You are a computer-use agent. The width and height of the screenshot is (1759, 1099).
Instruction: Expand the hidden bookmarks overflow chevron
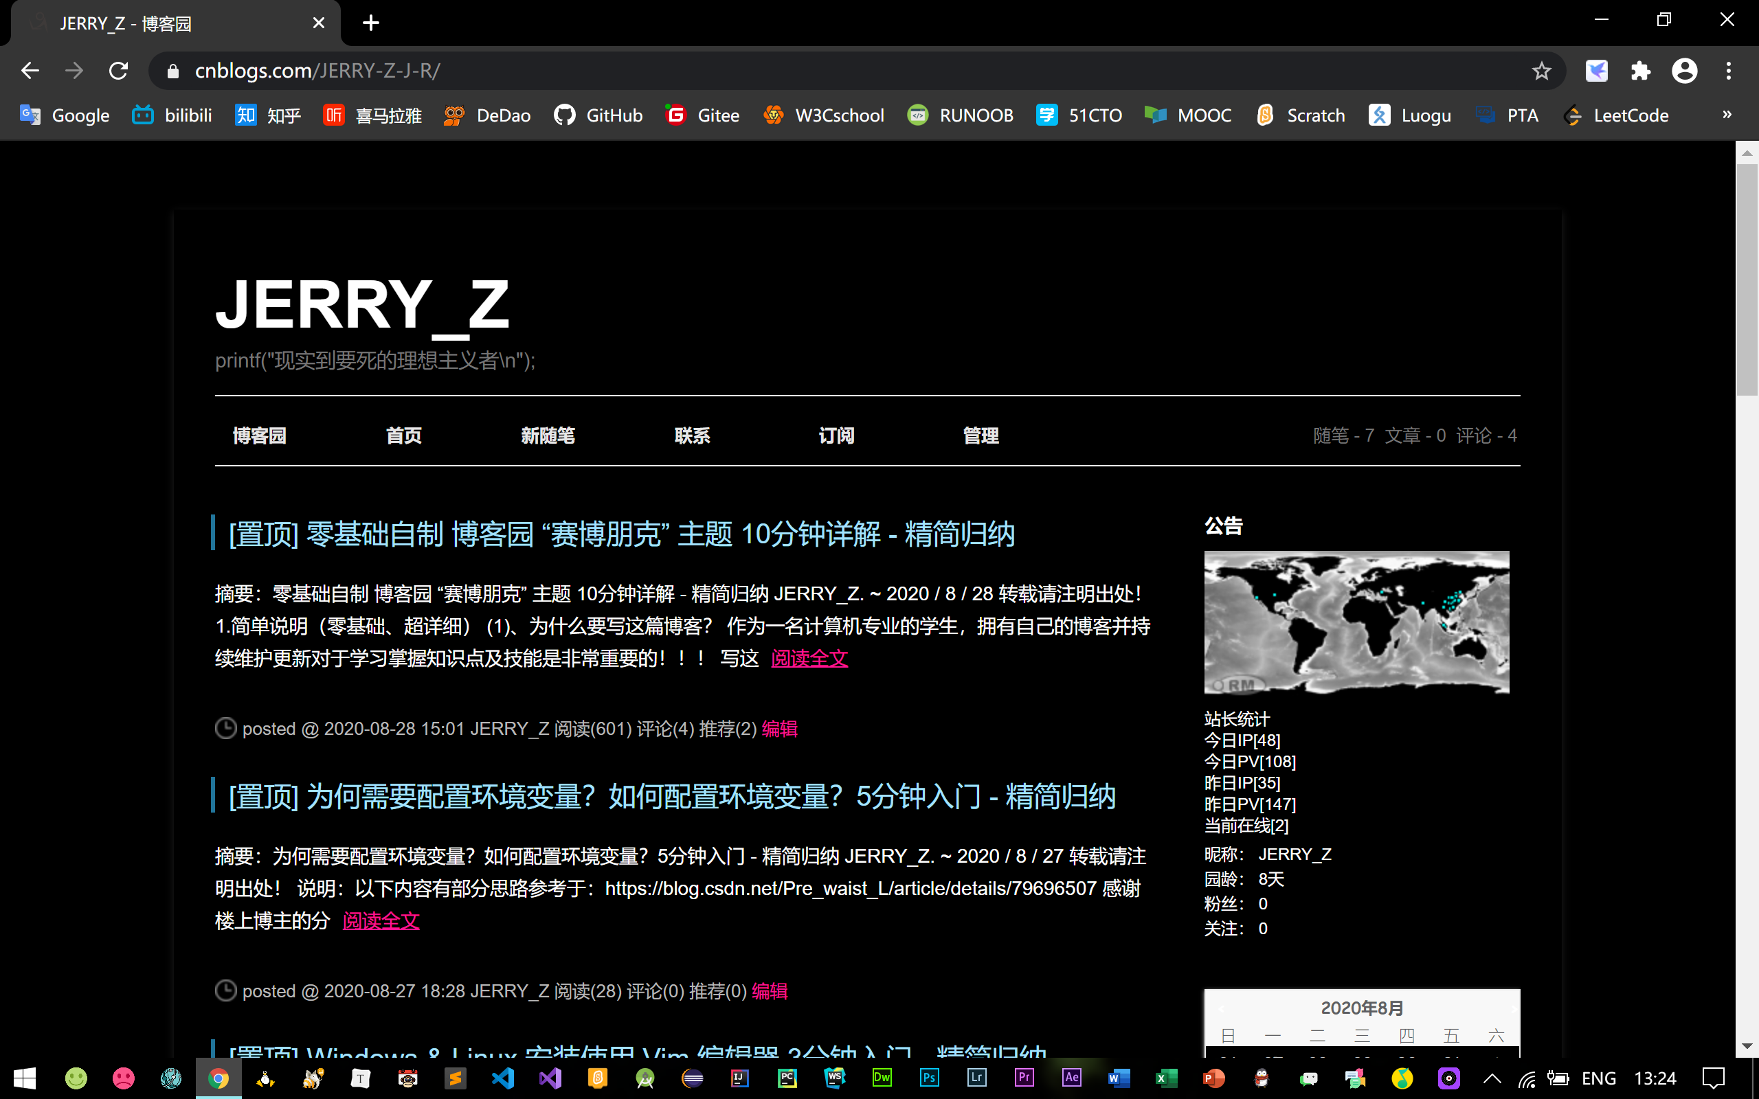(1727, 114)
